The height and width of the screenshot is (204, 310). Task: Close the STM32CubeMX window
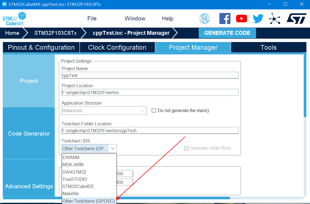tap(301, 4)
